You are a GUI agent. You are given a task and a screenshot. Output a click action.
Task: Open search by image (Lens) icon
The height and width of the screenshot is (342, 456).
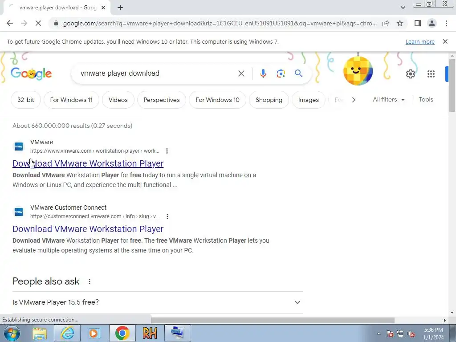click(281, 73)
